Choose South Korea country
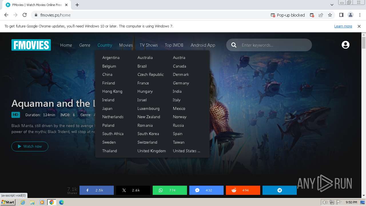 tap(148, 134)
